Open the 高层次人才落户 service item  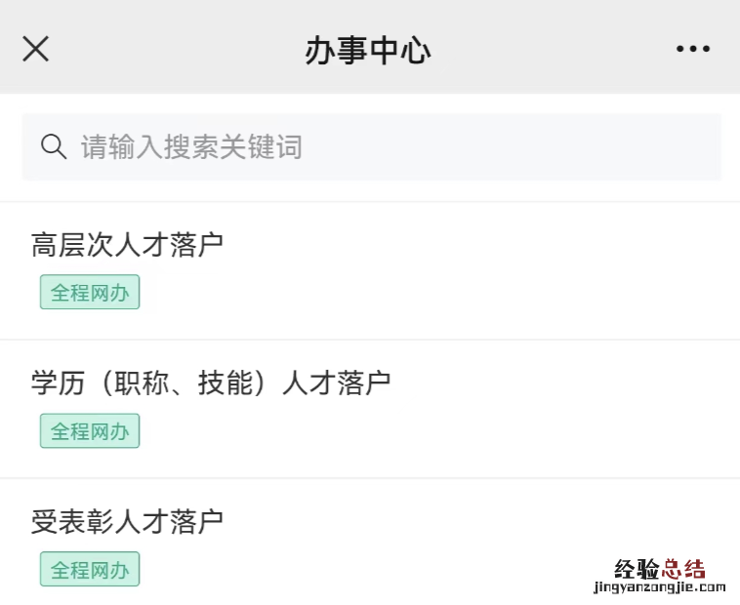(x=127, y=244)
